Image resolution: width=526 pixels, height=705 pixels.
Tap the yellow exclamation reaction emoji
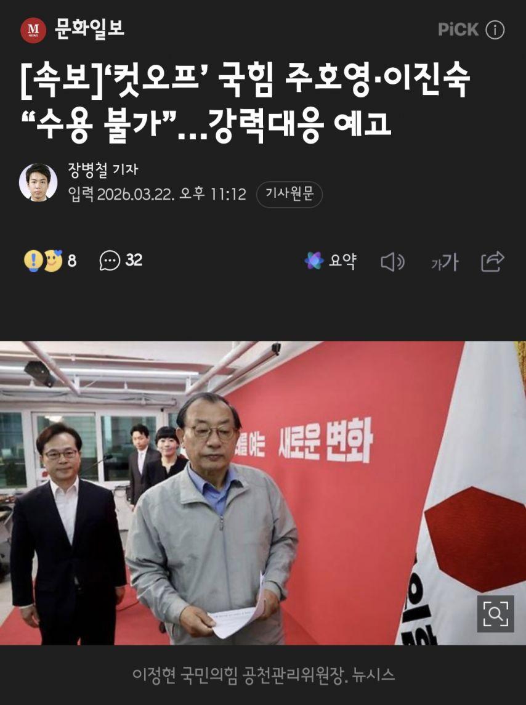[x=33, y=261]
